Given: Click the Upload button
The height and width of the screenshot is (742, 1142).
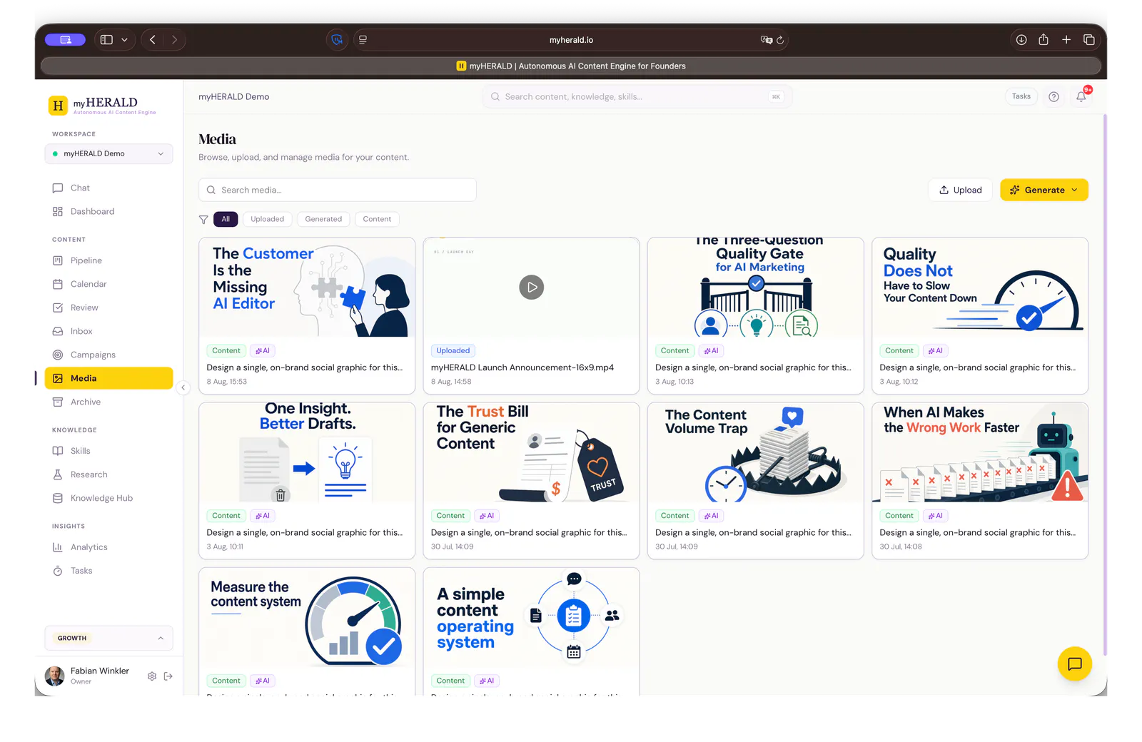Looking at the screenshot, I should pyautogui.click(x=960, y=190).
